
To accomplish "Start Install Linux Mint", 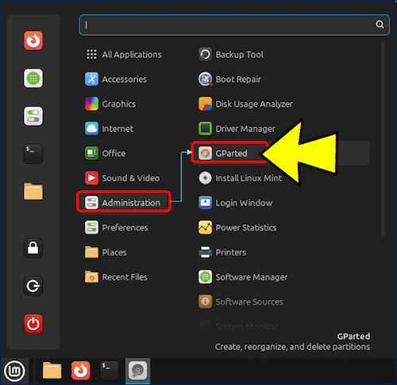I will pyautogui.click(x=241, y=178).
